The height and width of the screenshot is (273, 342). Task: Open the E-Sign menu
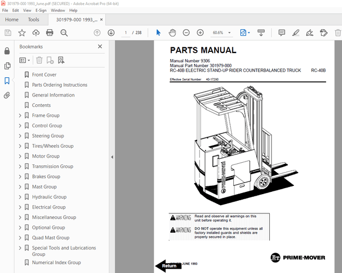tap(41, 10)
